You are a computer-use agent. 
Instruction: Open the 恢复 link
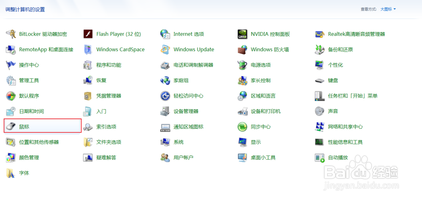[x=101, y=81]
